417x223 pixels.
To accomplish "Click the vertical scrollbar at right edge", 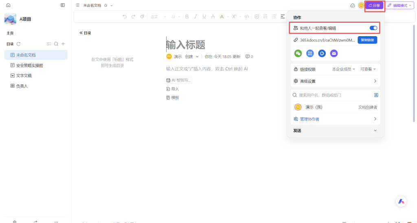I will pyautogui.click(x=414, y=74).
